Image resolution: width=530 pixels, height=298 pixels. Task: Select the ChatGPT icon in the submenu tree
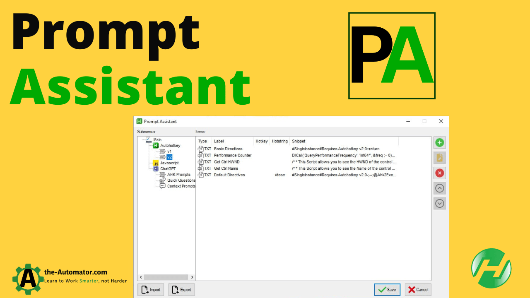pyautogui.click(x=155, y=169)
